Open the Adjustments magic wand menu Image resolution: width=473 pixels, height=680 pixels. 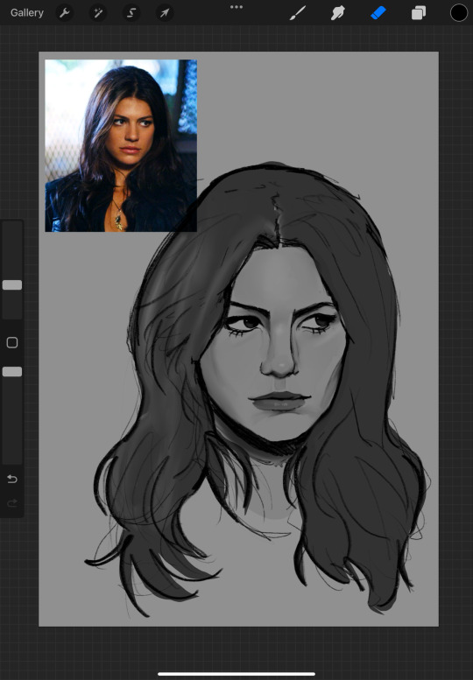coord(98,13)
